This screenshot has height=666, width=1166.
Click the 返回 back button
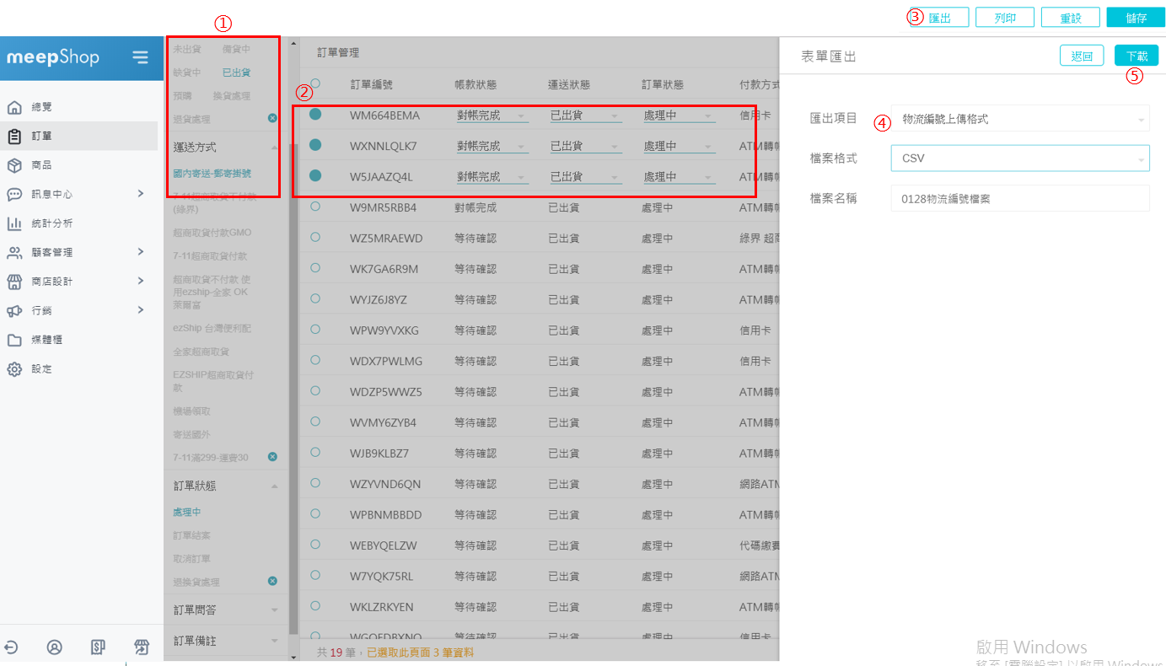(x=1082, y=56)
